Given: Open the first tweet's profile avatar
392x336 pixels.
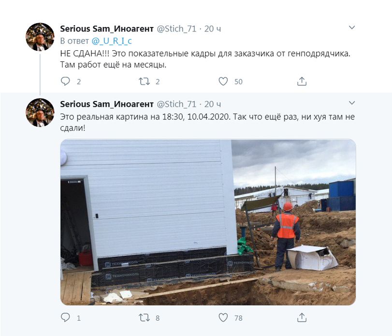Looking at the screenshot, I should click(40, 37).
